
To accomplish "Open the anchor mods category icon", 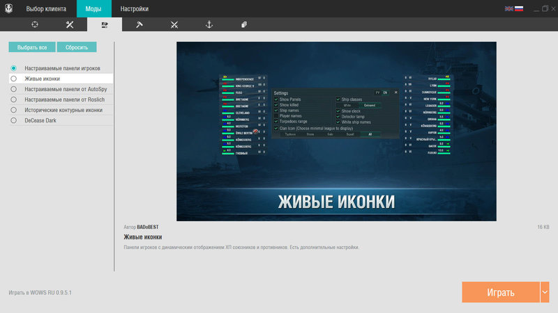I will (209, 24).
